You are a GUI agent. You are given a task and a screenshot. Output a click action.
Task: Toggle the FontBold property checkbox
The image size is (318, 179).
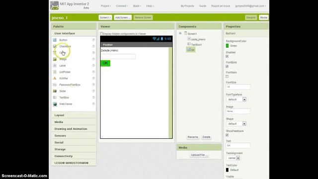coord(227,66)
